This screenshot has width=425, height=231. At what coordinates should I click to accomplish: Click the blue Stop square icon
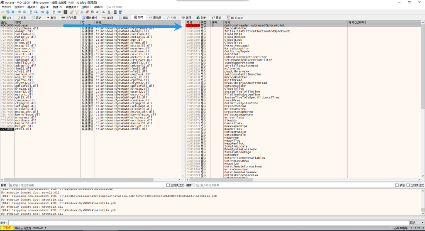(13, 12)
